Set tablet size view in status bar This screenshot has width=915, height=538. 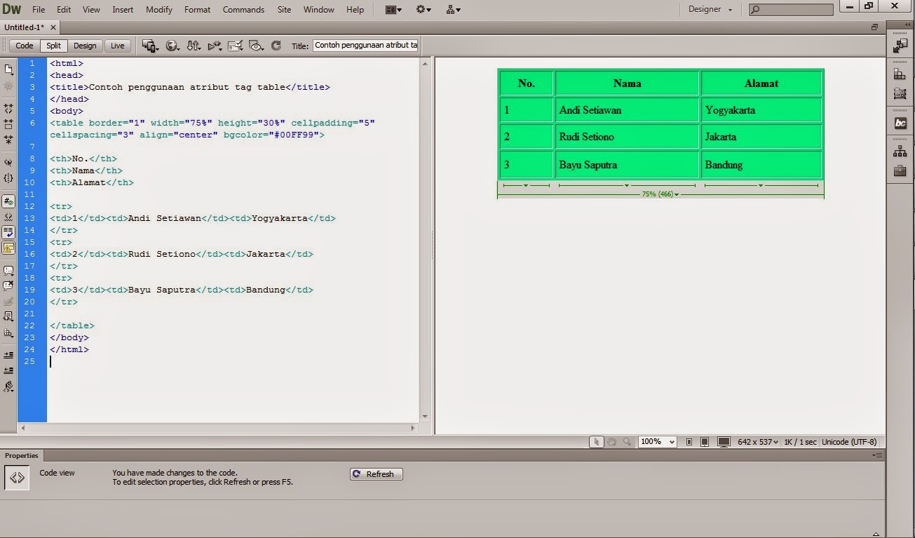click(x=705, y=442)
